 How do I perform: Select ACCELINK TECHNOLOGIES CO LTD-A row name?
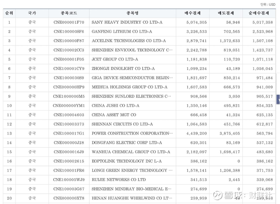pos(129,41)
